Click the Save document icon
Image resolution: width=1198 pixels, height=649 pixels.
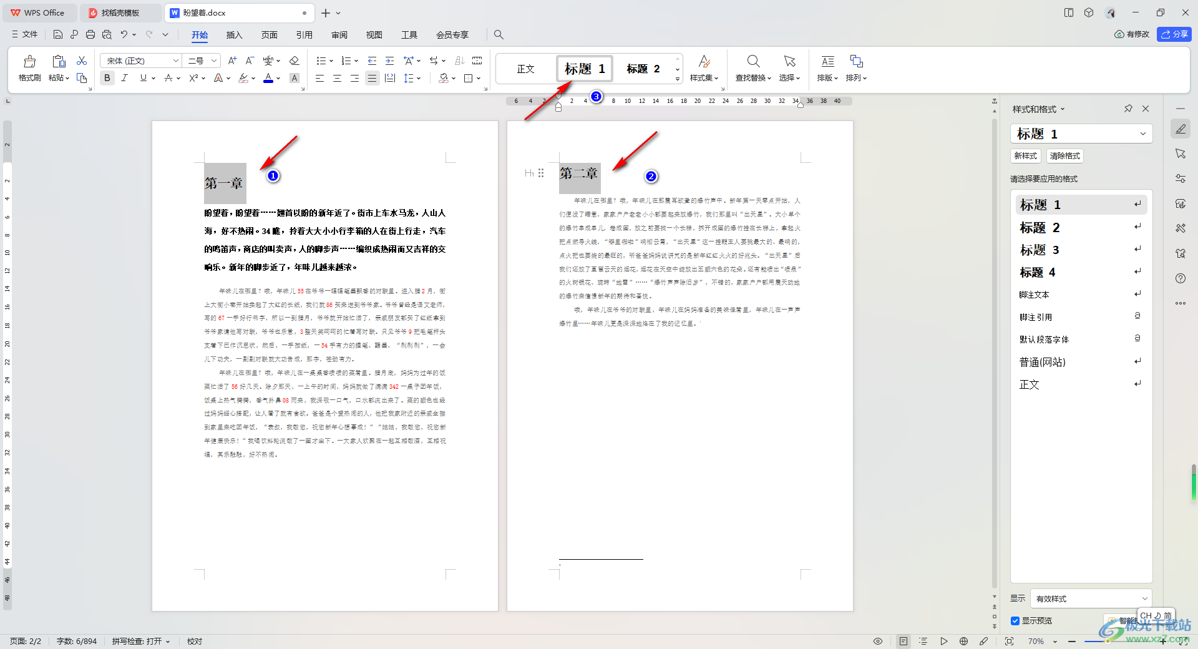[x=58, y=34]
